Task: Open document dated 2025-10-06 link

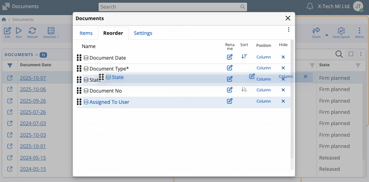Action: 33,89
